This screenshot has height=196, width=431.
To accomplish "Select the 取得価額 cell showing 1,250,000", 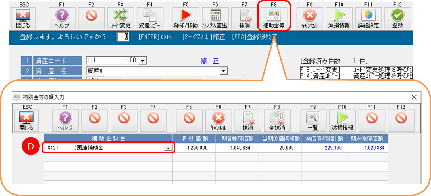I will point(194,148).
